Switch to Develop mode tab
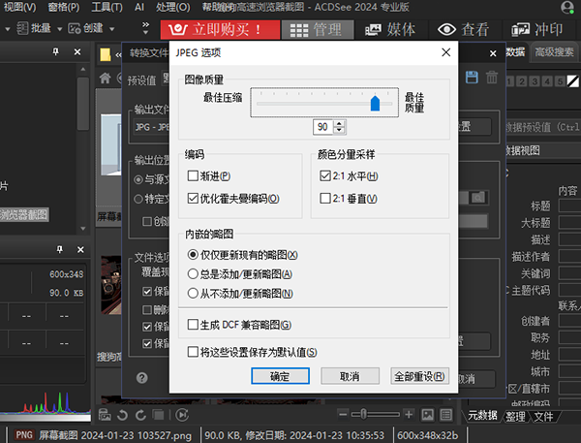 click(x=537, y=30)
